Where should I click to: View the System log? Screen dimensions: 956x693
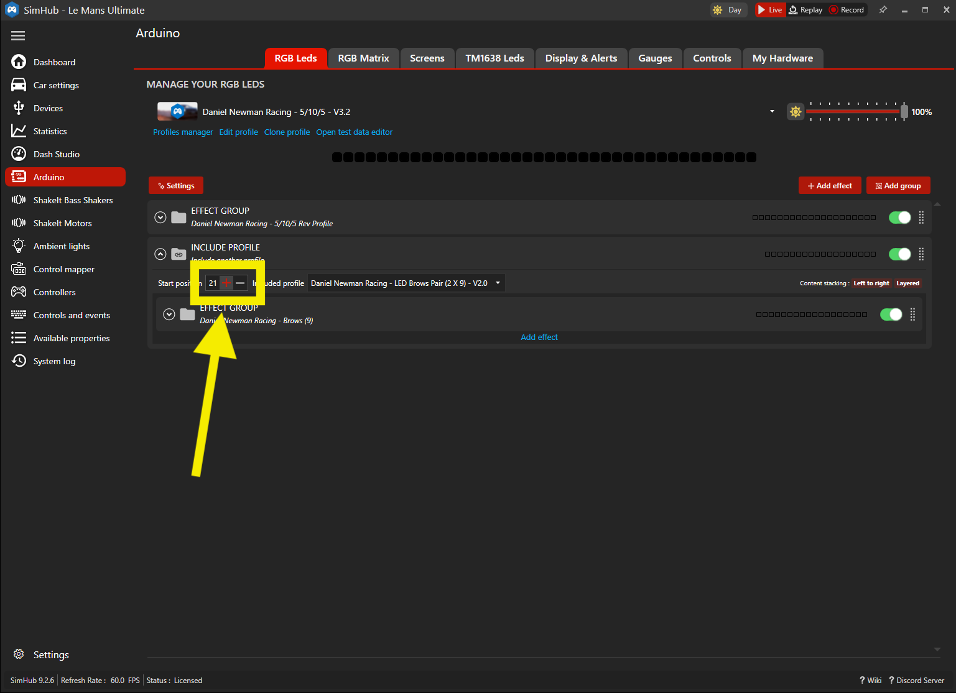(x=54, y=360)
